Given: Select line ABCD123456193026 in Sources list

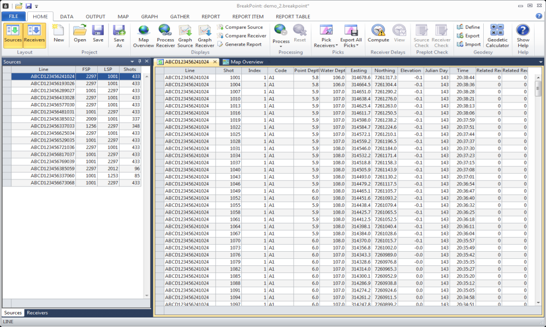Looking at the screenshot, I should 52,84.
